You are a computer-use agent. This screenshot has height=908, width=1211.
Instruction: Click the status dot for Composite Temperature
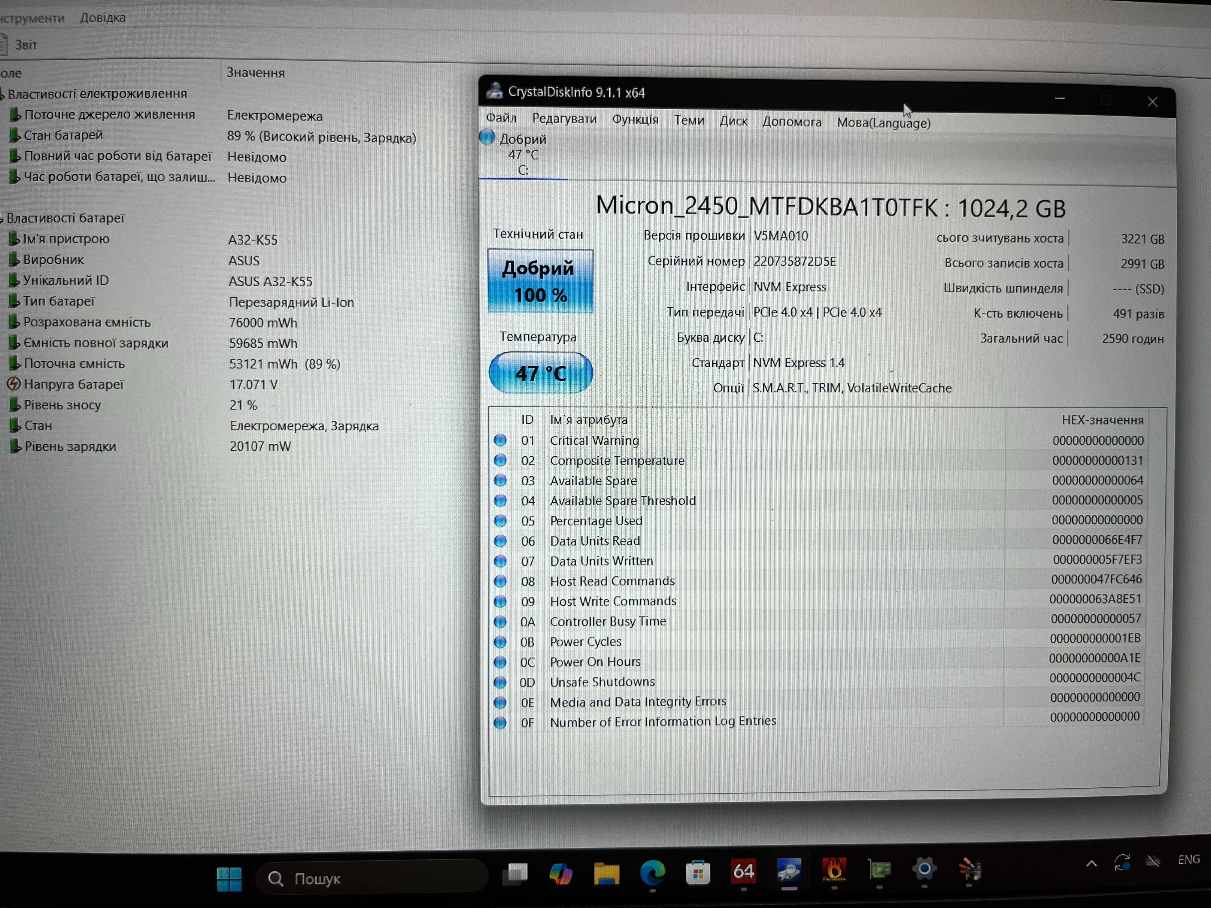(500, 460)
